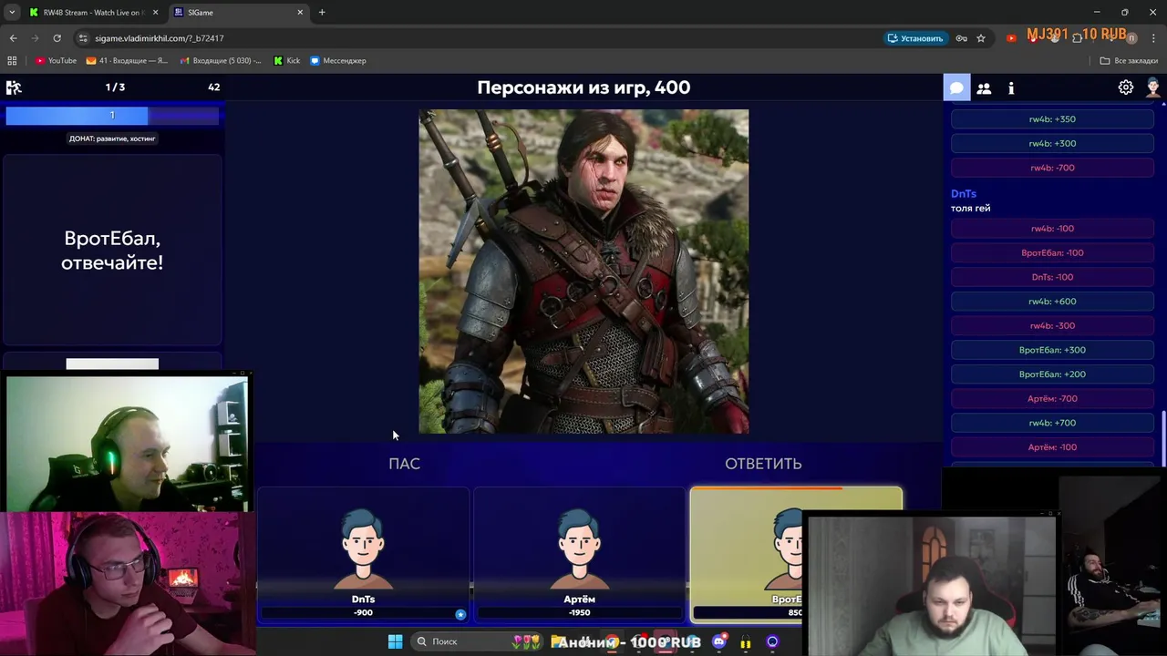The width and height of the screenshot is (1167, 656).
Task: Open the Kick bookmark
Action: tap(286, 61)
